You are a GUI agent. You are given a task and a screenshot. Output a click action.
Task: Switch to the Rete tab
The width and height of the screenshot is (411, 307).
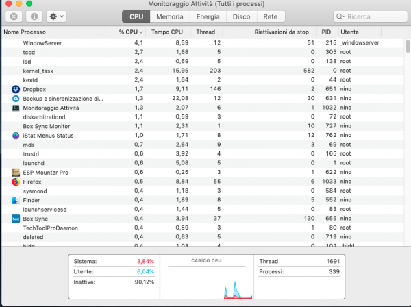[271, 16]
